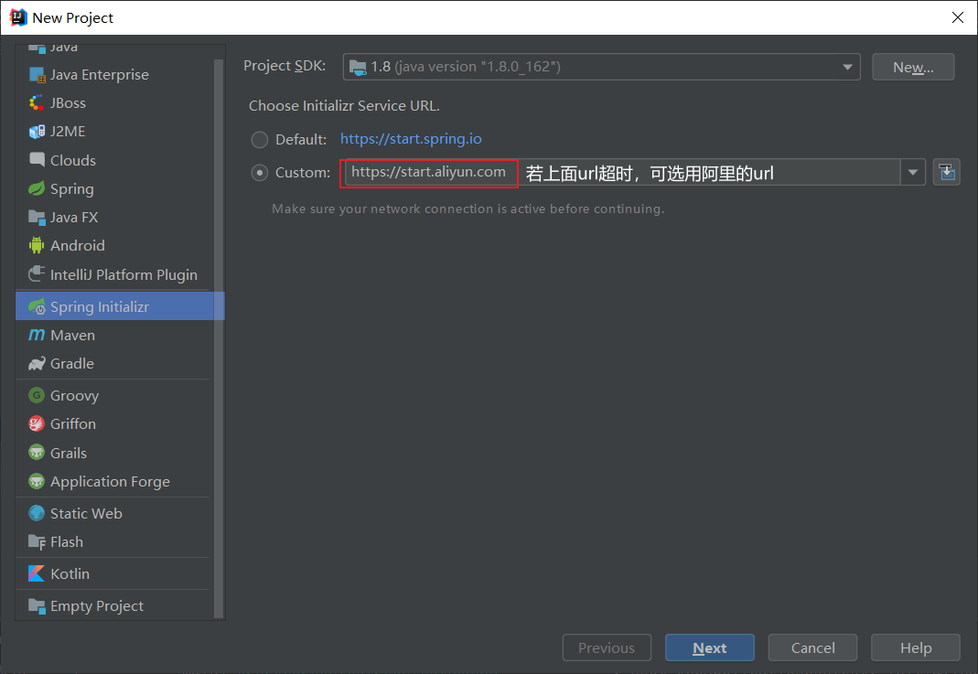Expand the Custom URL history dropdown
Viewport: 978px width, 674px height.
point(912,173)
